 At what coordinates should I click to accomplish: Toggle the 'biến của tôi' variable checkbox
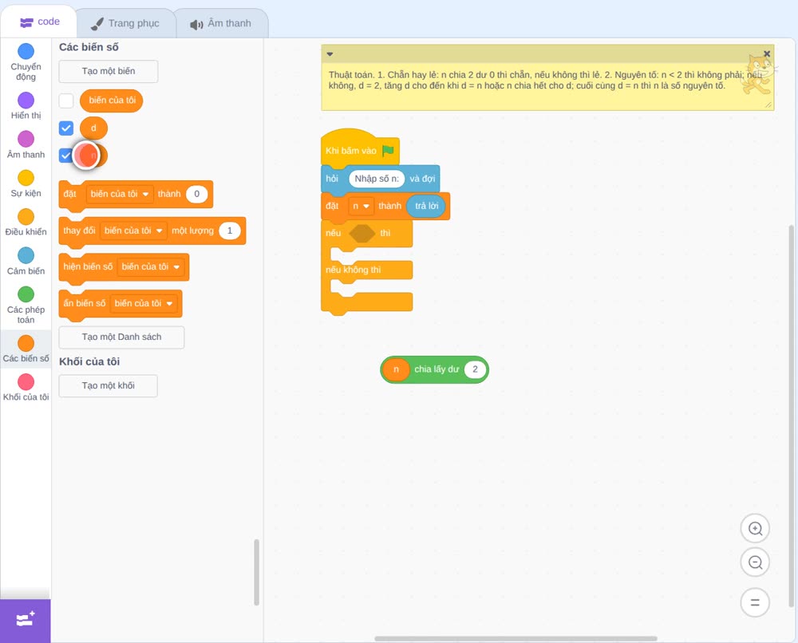coord(66,101)
